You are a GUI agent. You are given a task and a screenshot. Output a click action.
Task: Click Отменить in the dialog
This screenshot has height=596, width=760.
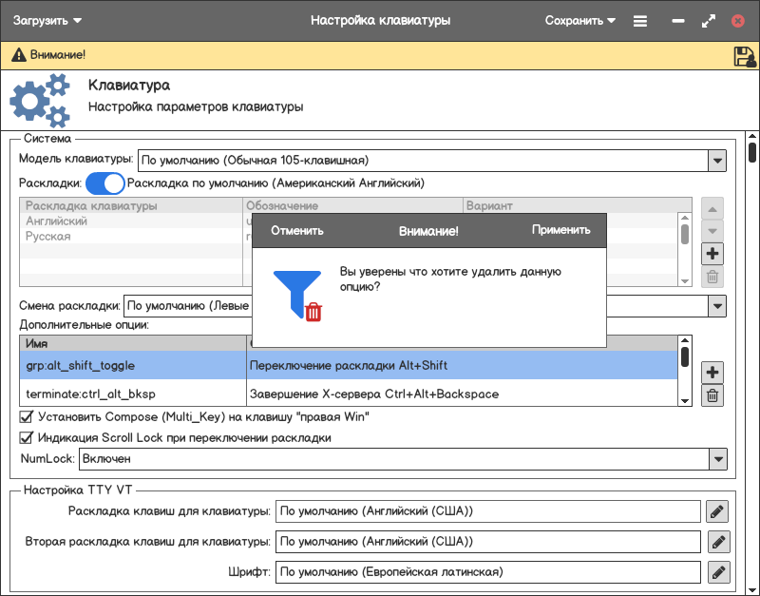(297, 230)
